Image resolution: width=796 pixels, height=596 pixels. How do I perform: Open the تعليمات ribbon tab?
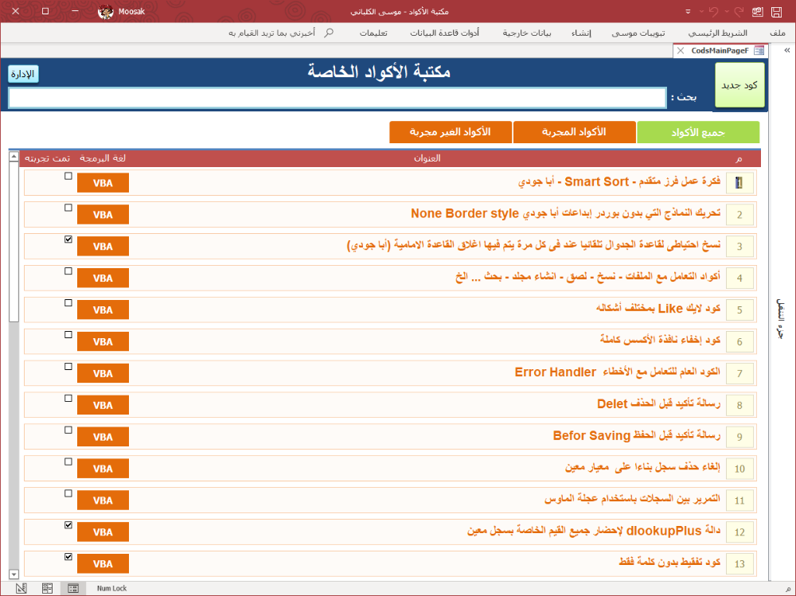coord(373,33)
